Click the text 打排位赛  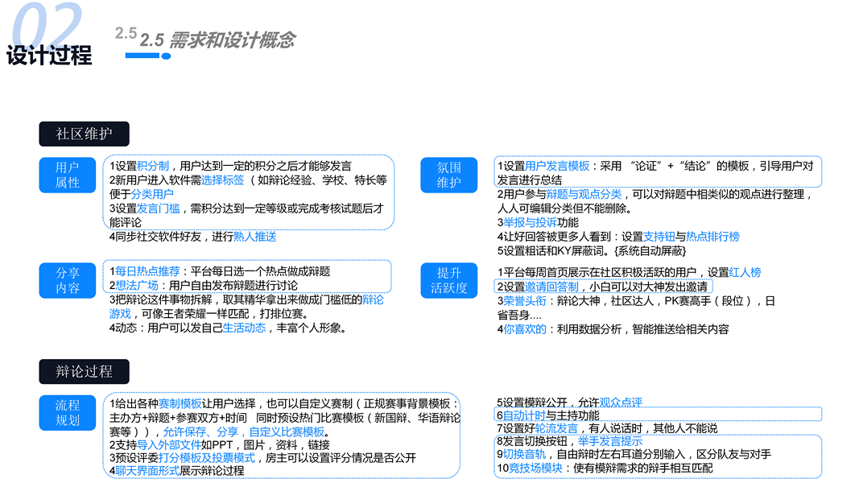coord(281,314)
